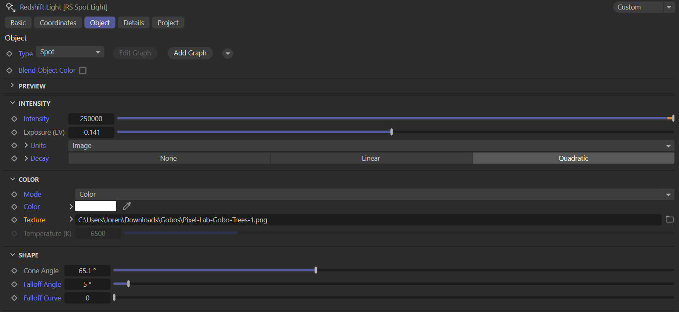Switch to the Coordinates tab
This screenshot has height=312, width=679.
(58, 23)
